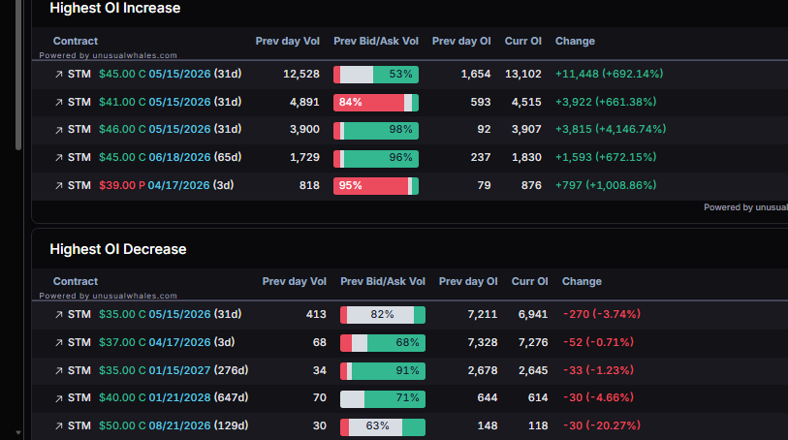The image size is (788, 440).
Task: Open arrow icon for STM $40.00 C 01/21/2028
Action: pos(59,398)
